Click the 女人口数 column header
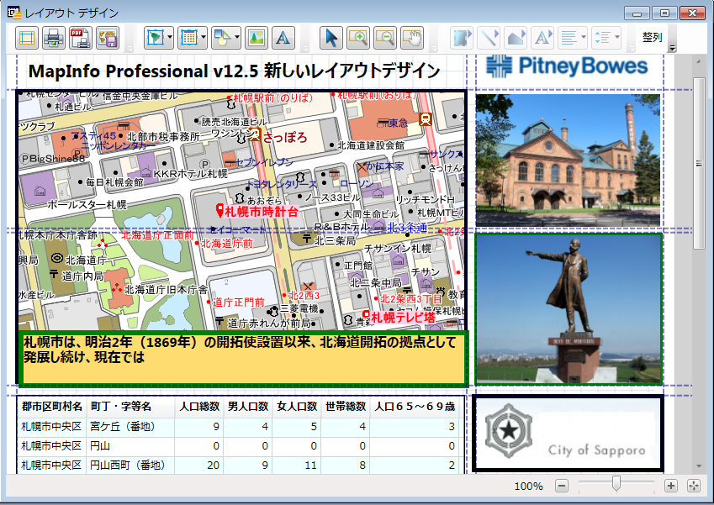 [297, 407]
